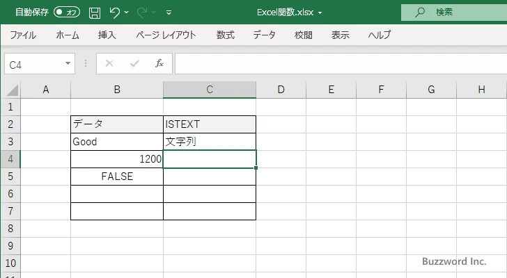Select row 2 header
The height and width of the screenshot is (278, 507).
coord(10,124)
